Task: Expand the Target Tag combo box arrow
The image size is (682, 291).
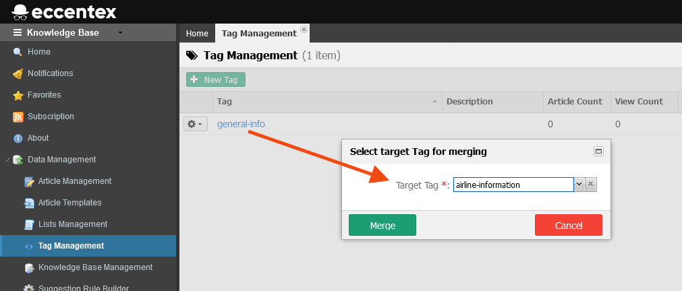Action: [x=579, y=184]
